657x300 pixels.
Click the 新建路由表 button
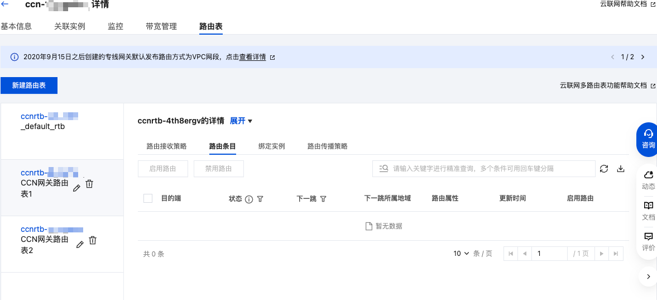[29, 85]
